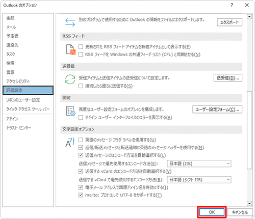Viewport: 255px width, 219px height.
Task: Click the '文字設定オプション' section header text
Action: pyautogui.click(x=78, y=129)
